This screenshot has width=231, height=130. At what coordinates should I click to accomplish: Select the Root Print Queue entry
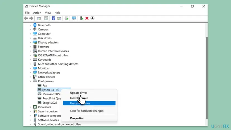click(x=52, y=98)
